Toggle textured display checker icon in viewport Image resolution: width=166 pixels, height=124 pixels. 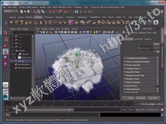[91, 32]
